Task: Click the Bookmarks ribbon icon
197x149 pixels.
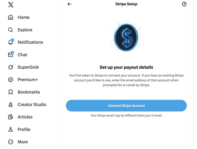Action: (x=11, y=92)
